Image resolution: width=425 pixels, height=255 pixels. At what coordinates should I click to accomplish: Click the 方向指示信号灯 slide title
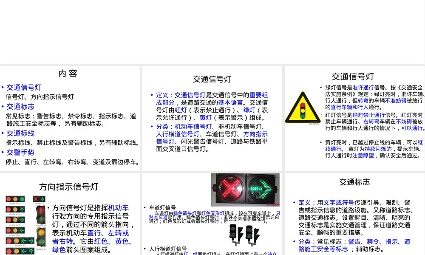(68, 187)
